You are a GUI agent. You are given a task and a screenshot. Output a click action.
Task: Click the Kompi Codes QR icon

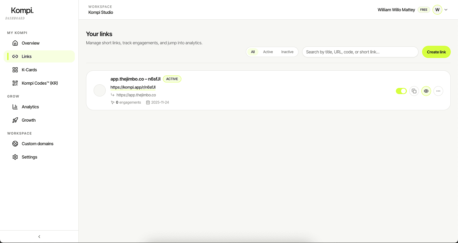pyautogui.click(x=15, y=83)
